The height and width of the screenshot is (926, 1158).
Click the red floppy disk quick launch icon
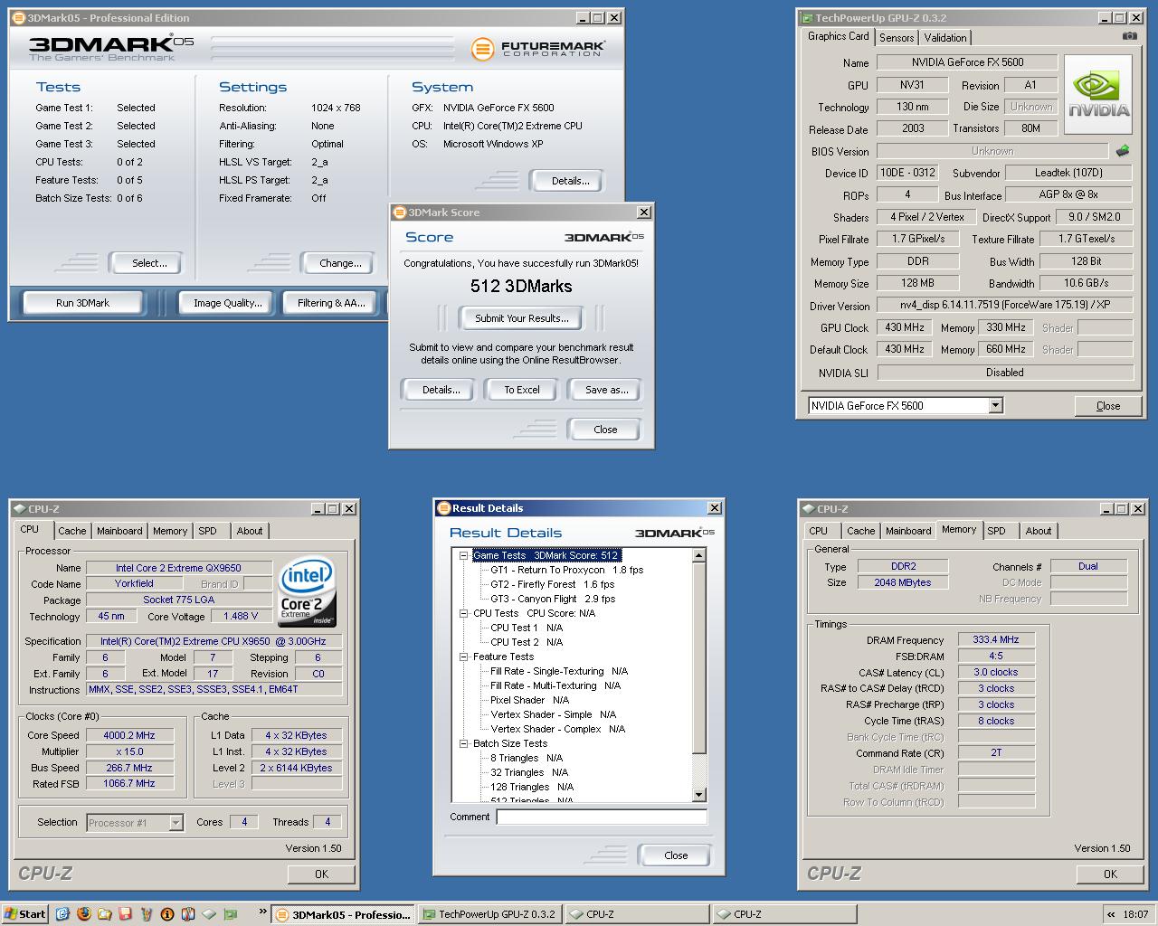tap(126, 914)
